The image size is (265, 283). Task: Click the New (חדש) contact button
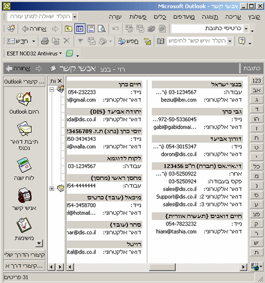coord(18,41)
